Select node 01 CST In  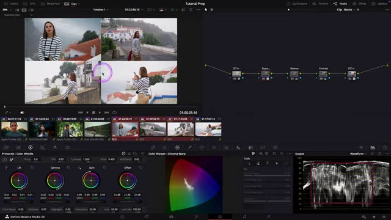point(236,73)
